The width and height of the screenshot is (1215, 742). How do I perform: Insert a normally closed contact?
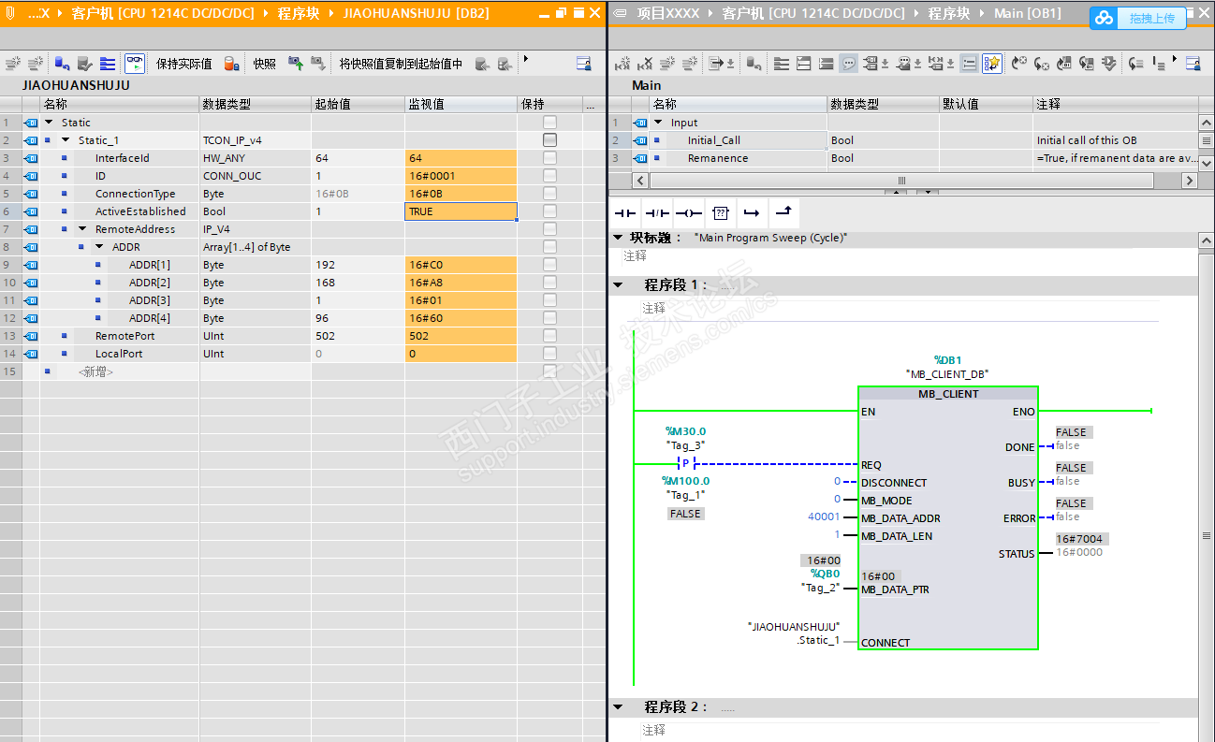tap(656, 213)
